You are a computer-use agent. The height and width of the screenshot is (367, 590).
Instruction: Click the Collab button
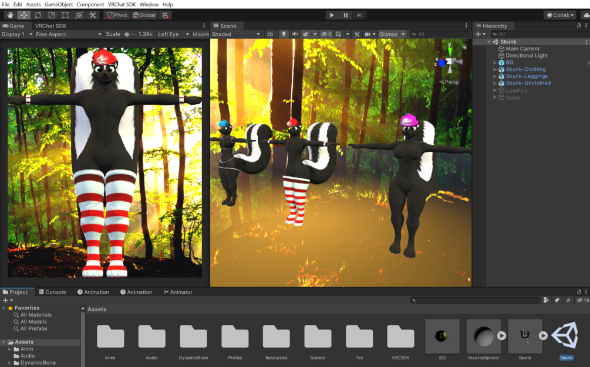(x=560, y=15)
